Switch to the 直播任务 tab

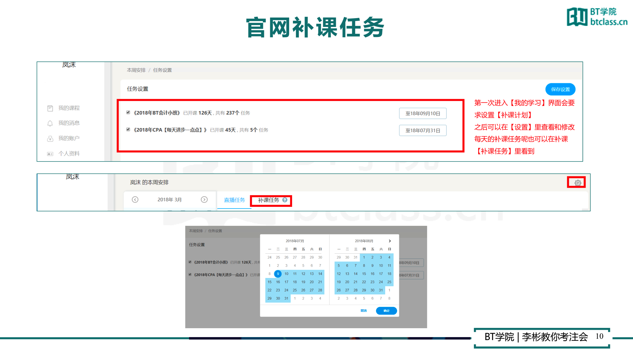click(234, 200)
